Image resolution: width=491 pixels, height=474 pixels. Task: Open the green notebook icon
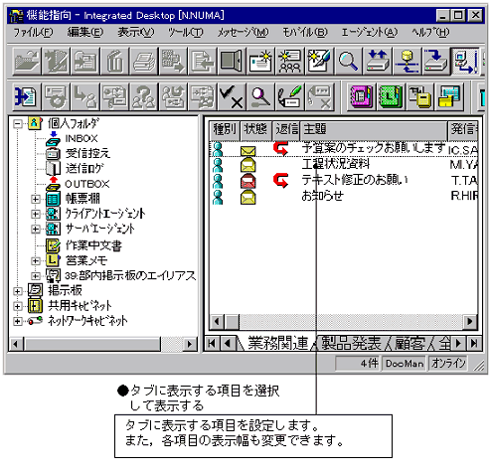(x=391, y=96)
